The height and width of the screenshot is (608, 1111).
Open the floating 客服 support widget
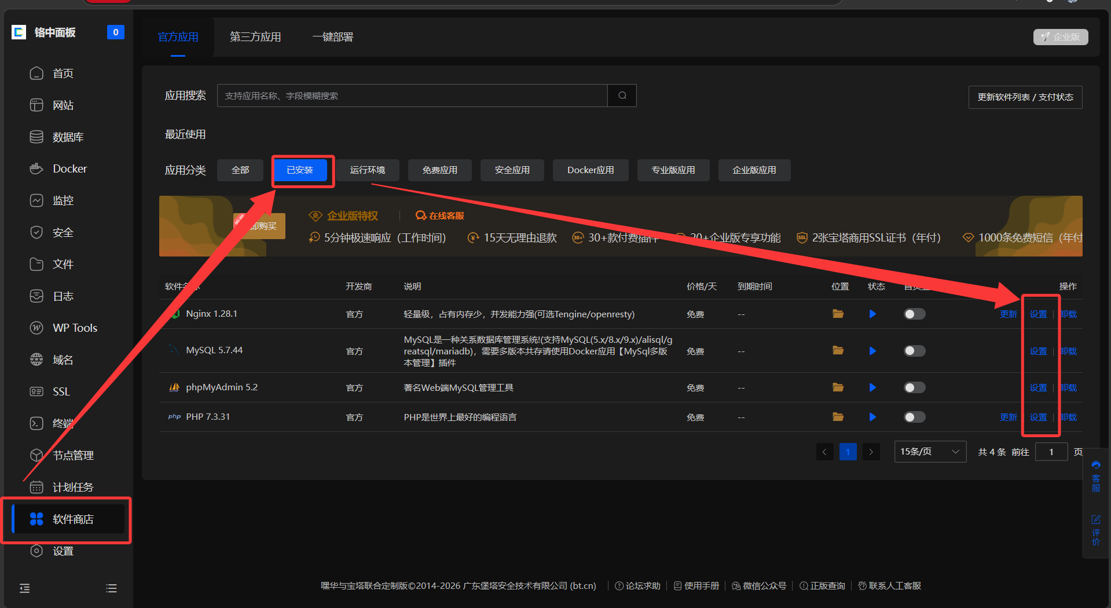[1096, 477]
